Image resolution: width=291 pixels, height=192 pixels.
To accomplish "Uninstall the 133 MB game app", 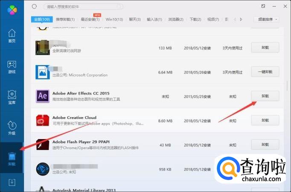I will coord(265,47).
